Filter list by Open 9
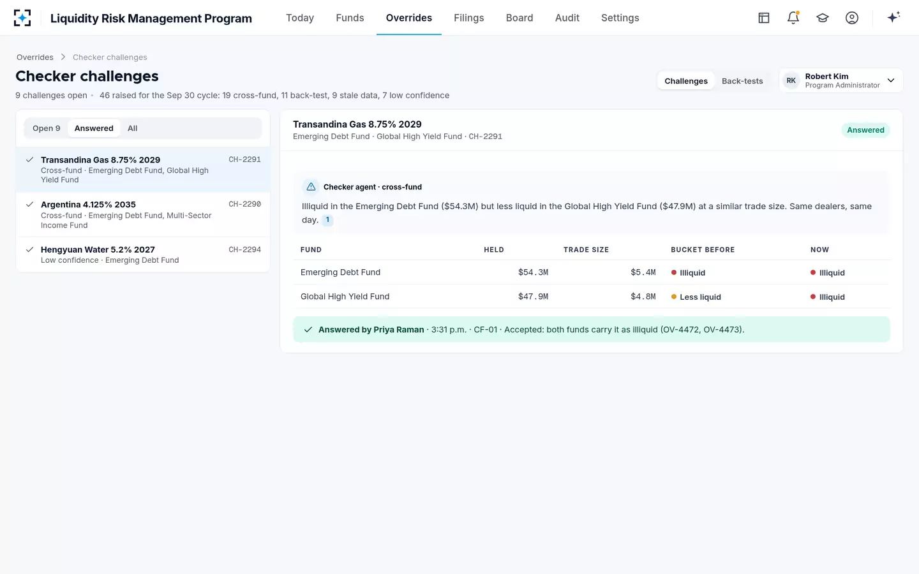919x574 pixels. point(47,128)
